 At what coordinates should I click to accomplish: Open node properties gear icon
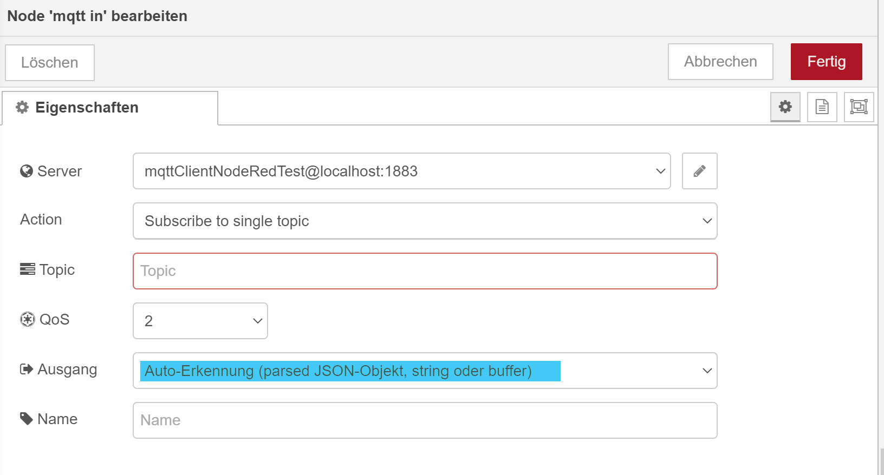(x=785, y=107)
